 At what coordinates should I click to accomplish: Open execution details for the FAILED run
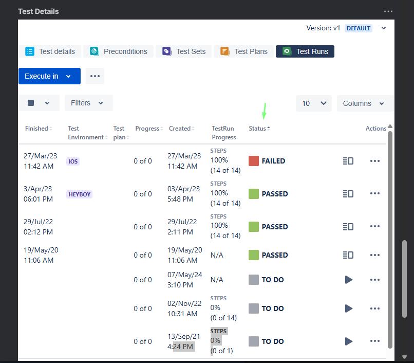(x=348, y=161)
